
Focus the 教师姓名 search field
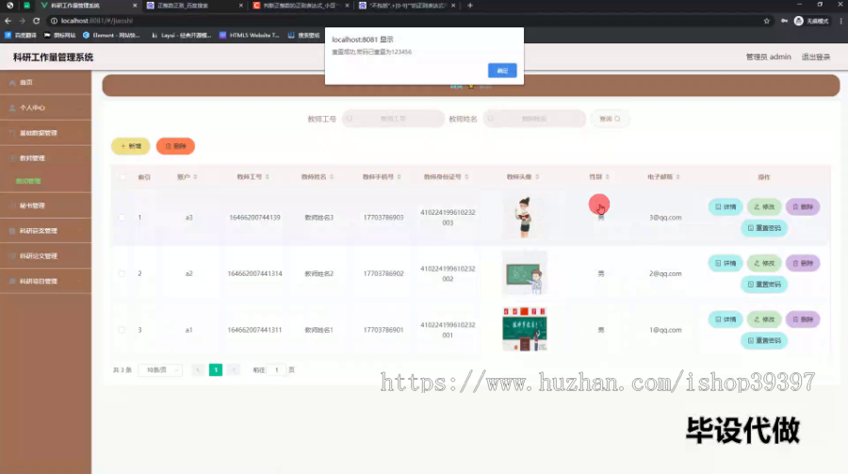pos(534,119)
